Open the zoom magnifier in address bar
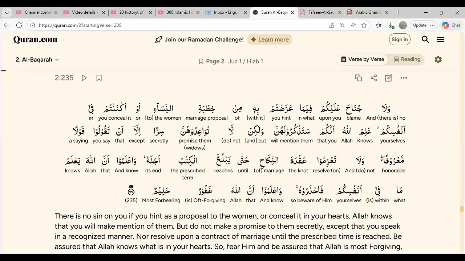The height and width of the screenshot is (261, 465). 342,25
